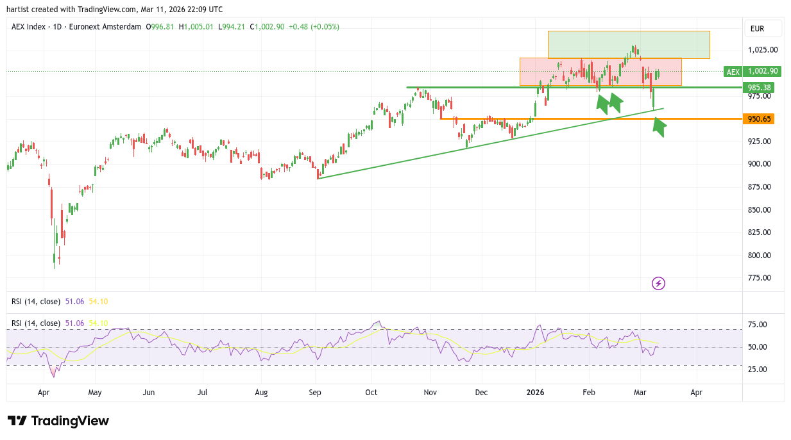Click the purple lightning bolt icon
The image size is (791, 440).
658,283
